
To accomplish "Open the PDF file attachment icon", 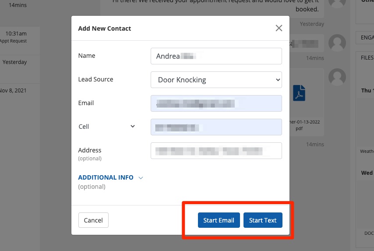I will 299,93.
